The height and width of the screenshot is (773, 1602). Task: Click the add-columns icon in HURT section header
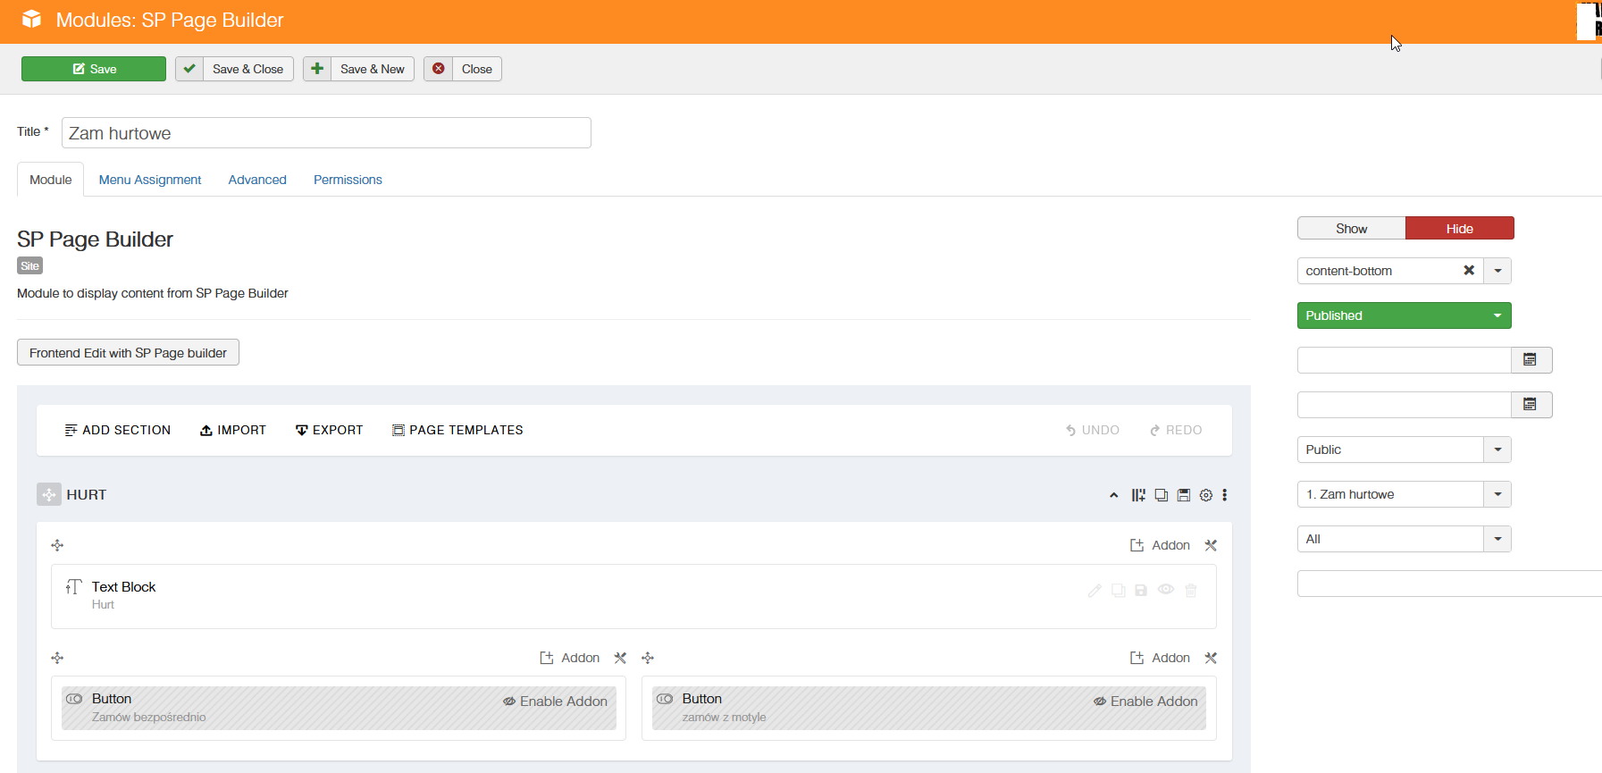point(1137,495)
